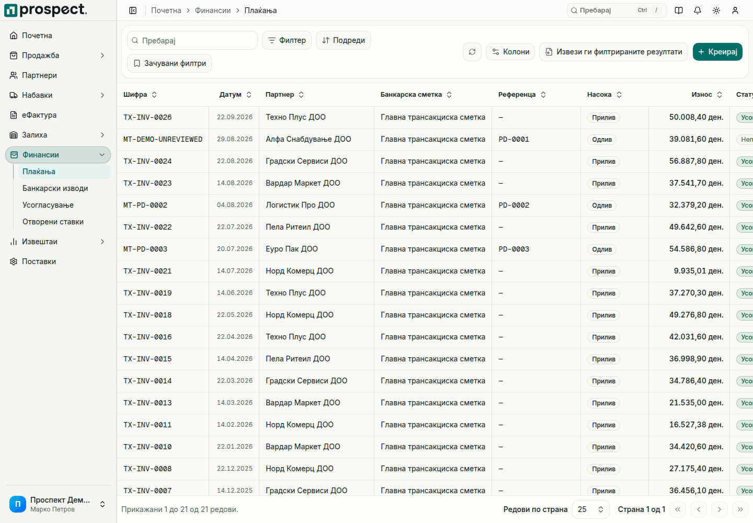The width and height of the screenshot is (753, 523).
Task: Sort by Шифра column
Action: 140,95
